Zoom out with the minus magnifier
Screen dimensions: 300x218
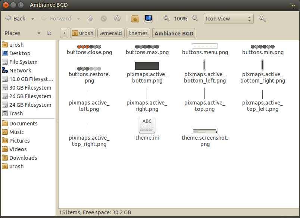(x=166, y=19)
